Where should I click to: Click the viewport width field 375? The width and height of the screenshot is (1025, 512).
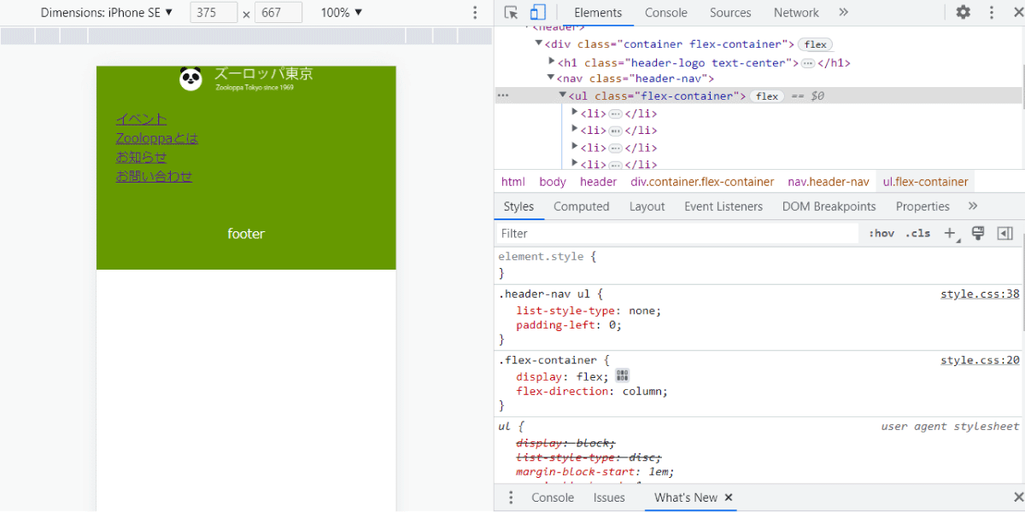(x=214, y=13)
